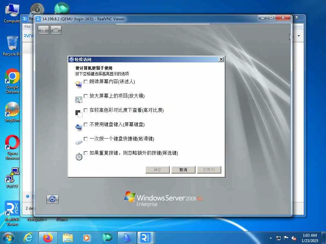Open Windows Explorer from the taskbar
This screenshot has width=326, height=244.
click(67, 238)
